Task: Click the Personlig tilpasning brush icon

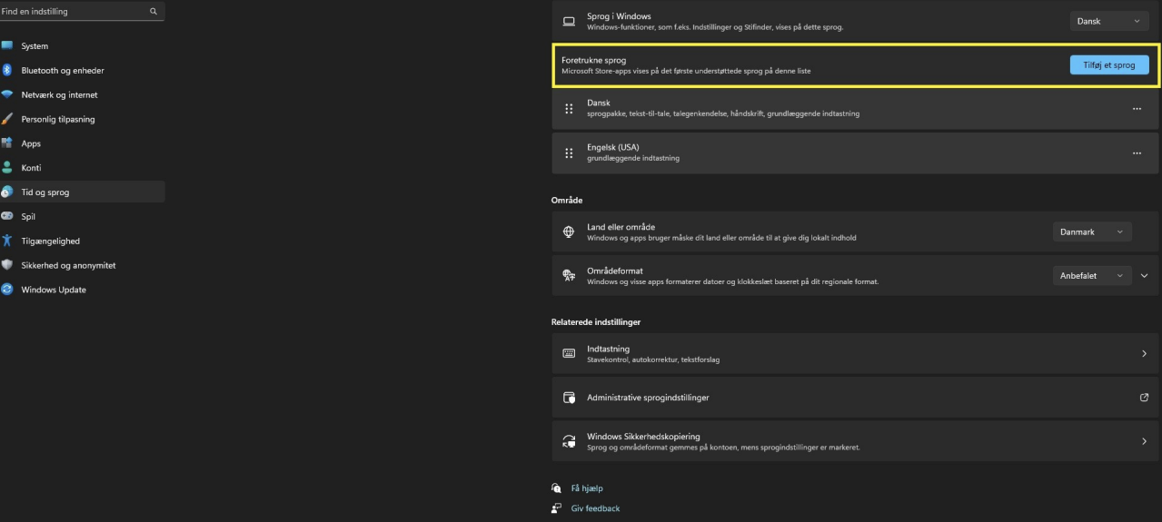Action: pyautogui.click(x=6, y=119)
